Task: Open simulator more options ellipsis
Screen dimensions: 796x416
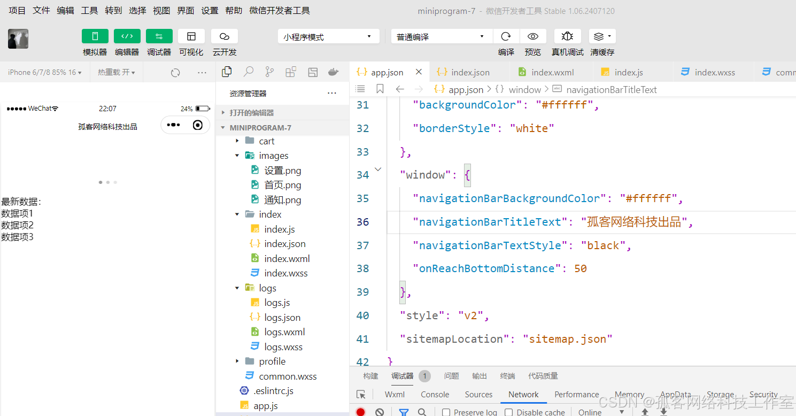Action: (202, 73)
